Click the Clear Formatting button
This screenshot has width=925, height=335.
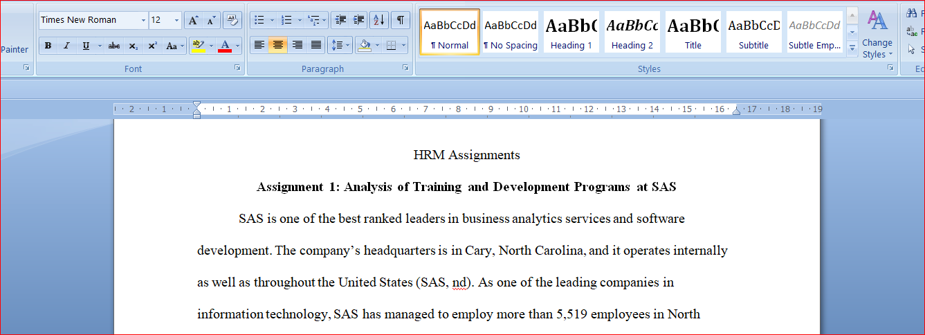click(x=233, y=20)
